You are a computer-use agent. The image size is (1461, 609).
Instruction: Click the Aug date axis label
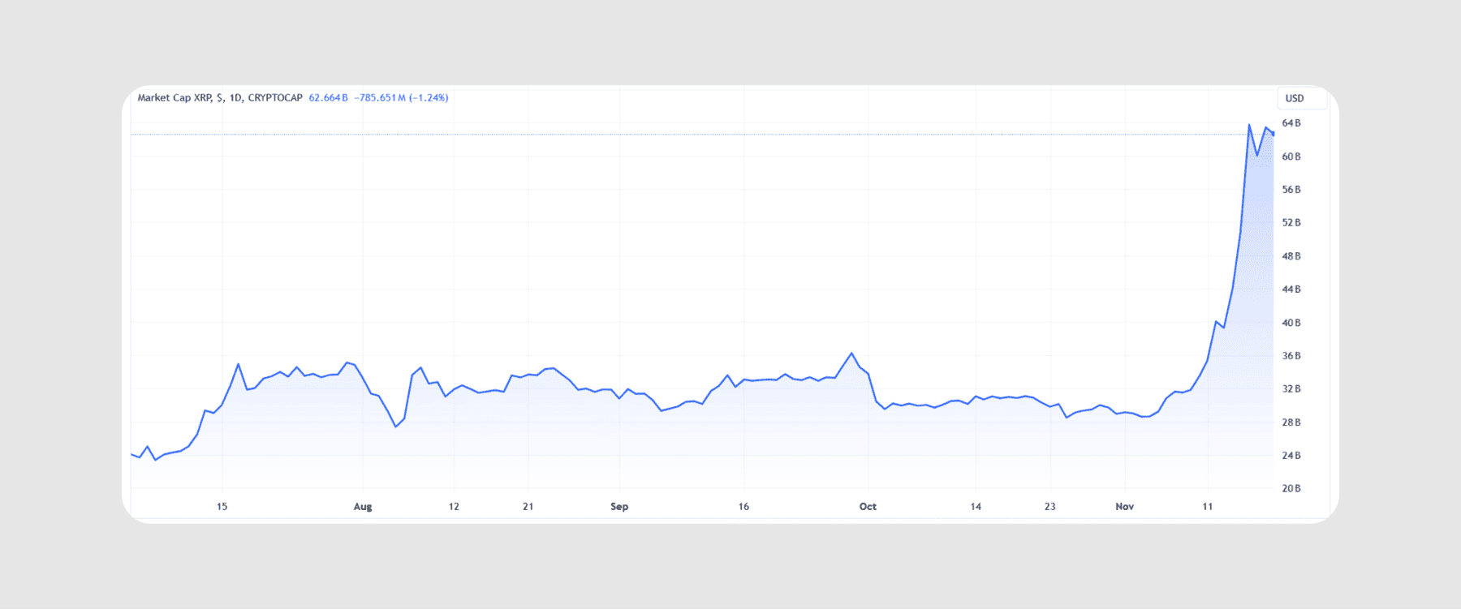click(363, 507)
